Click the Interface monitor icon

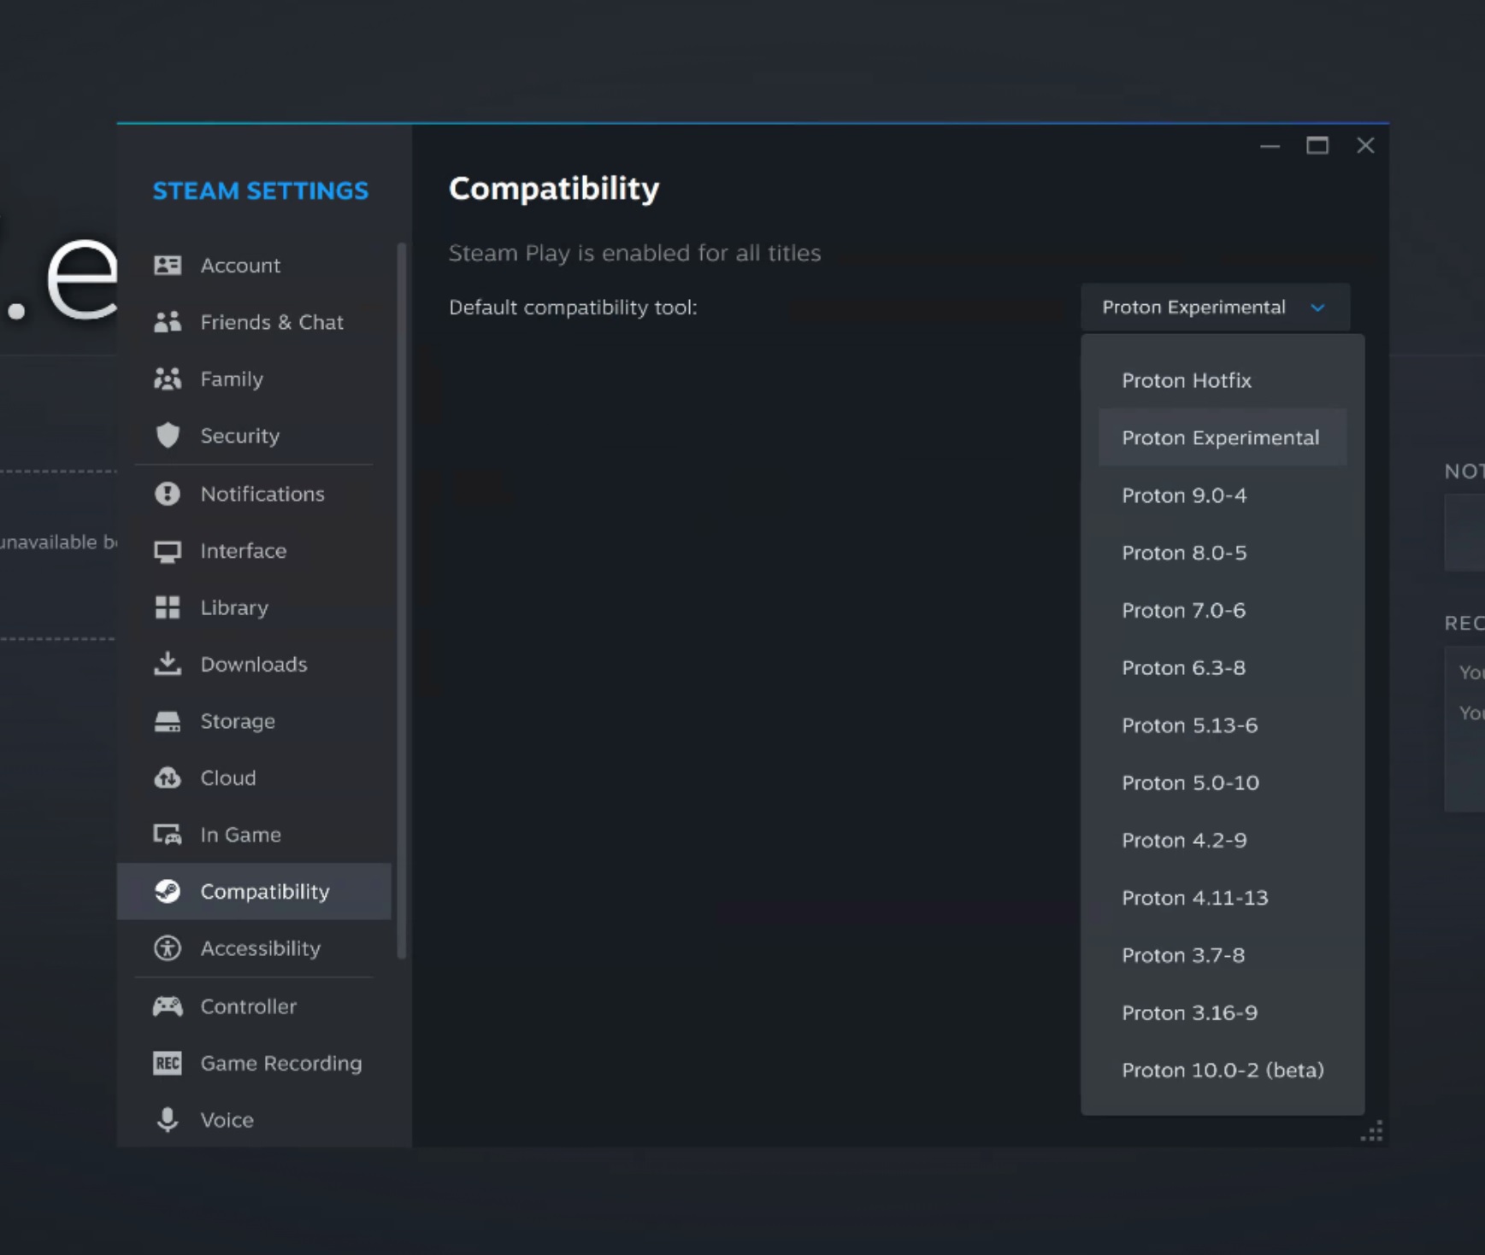click(x=168, y=551)
